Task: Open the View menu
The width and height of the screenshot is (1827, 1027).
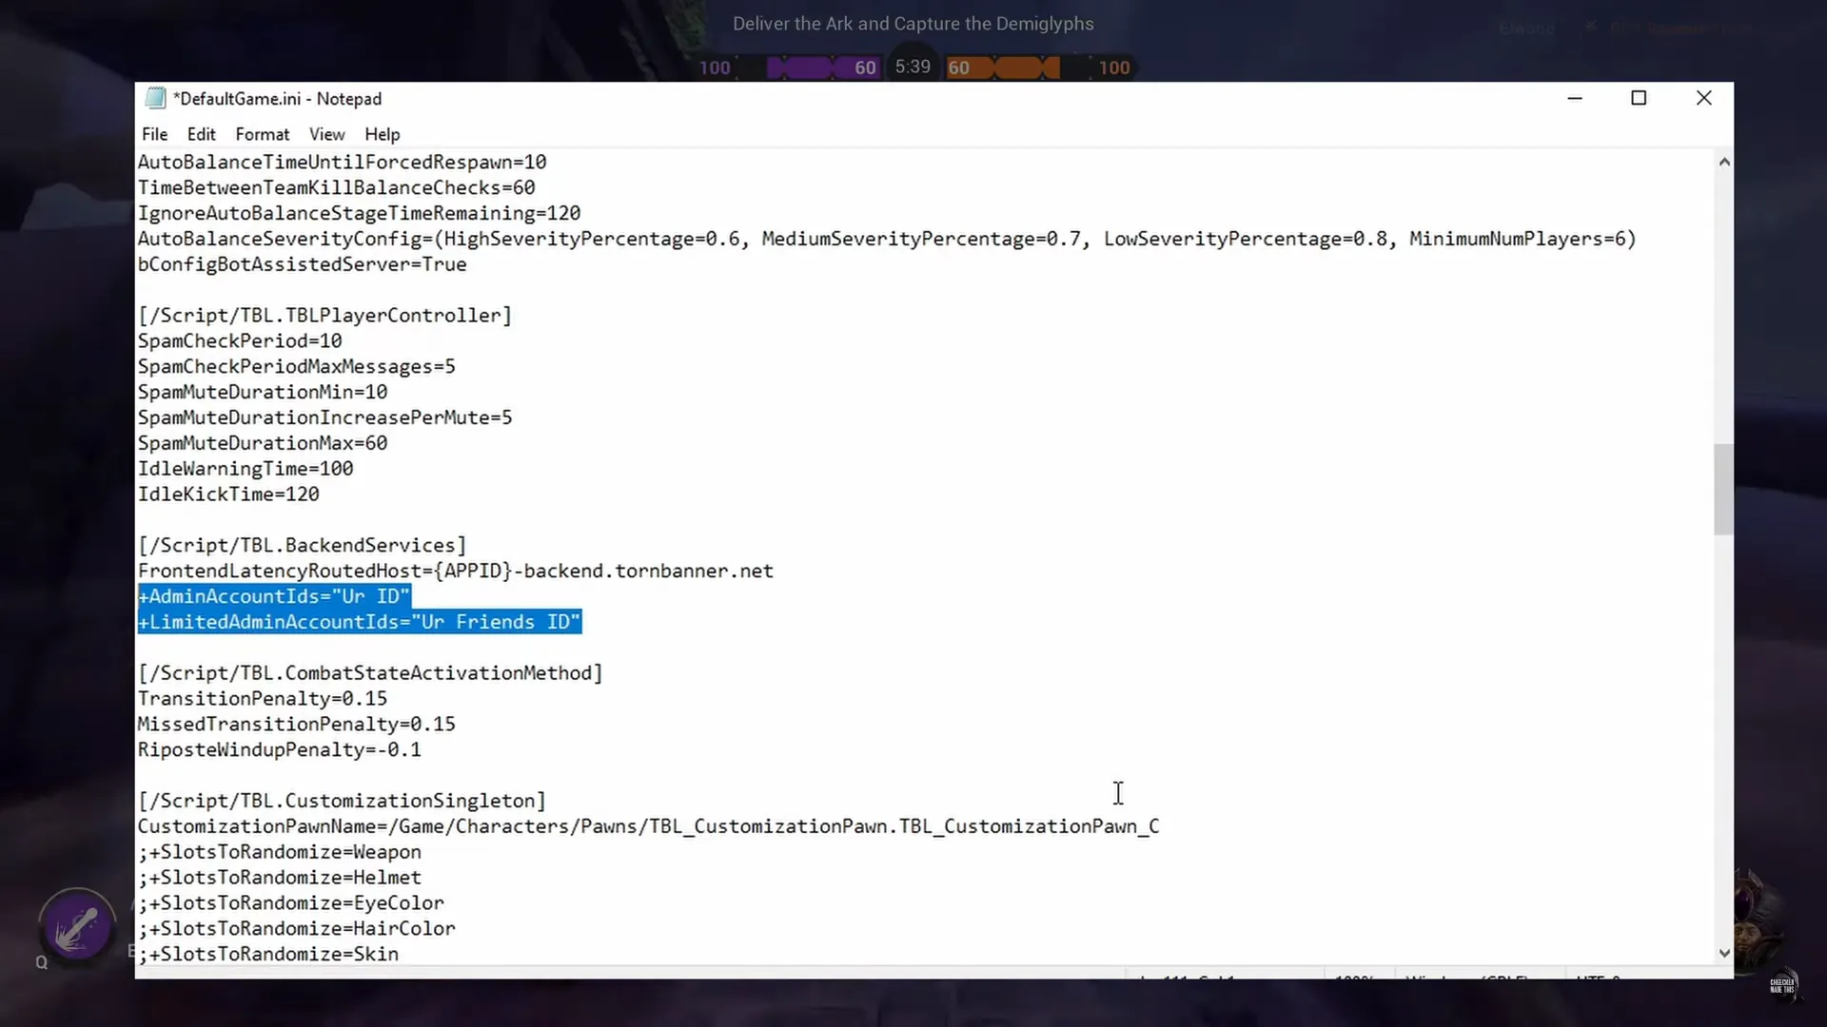Action: point(326,133)
